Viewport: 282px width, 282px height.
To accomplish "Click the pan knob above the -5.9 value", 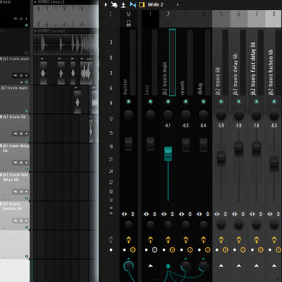I will click(221, 115).
